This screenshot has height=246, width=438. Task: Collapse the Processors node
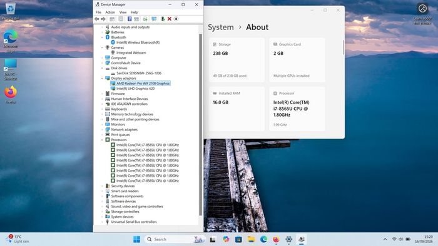(102, 140)
